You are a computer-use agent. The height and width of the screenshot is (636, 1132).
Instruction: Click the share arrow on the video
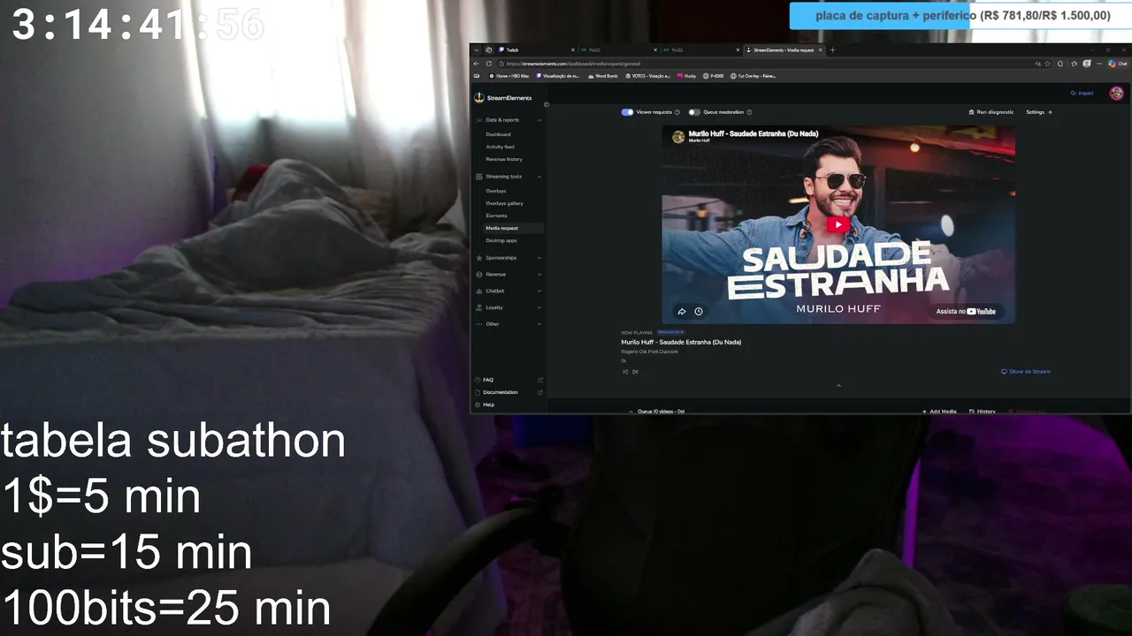[682, 311]
